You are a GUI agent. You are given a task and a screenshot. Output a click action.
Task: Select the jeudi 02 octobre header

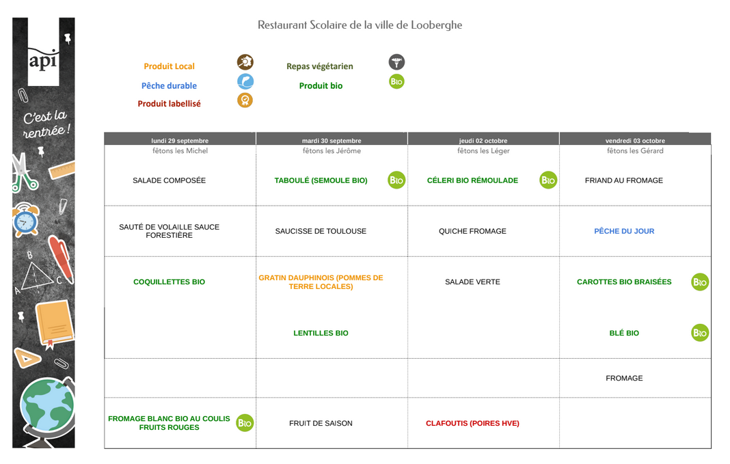[483, 141]
